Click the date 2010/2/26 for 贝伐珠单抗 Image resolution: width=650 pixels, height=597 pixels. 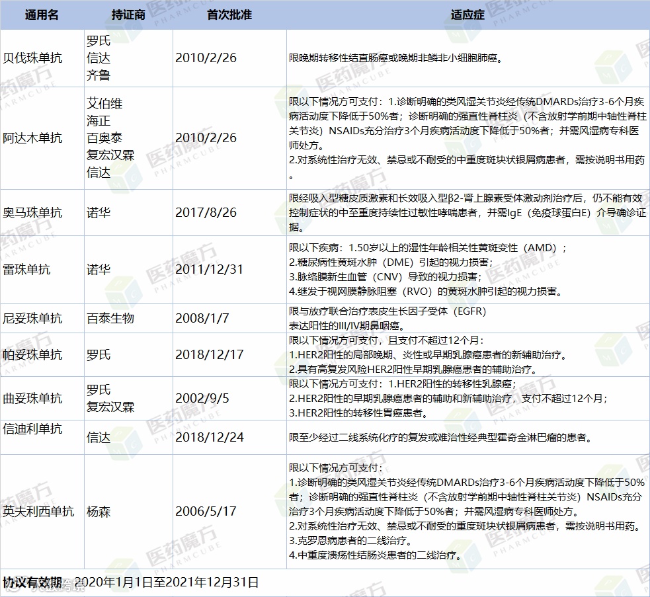pos(206,58)
